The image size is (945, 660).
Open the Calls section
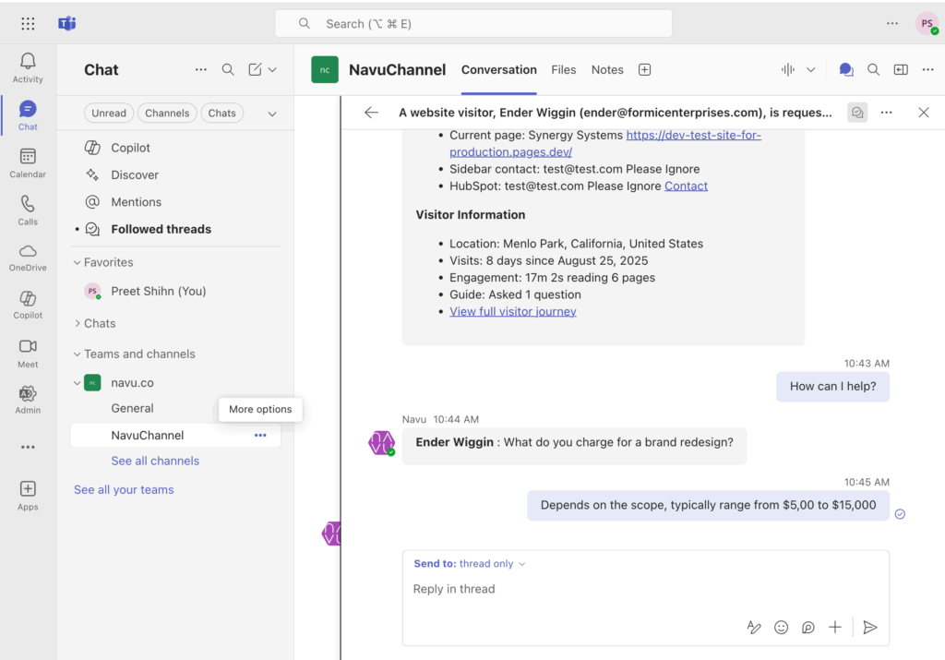[28, 210]
